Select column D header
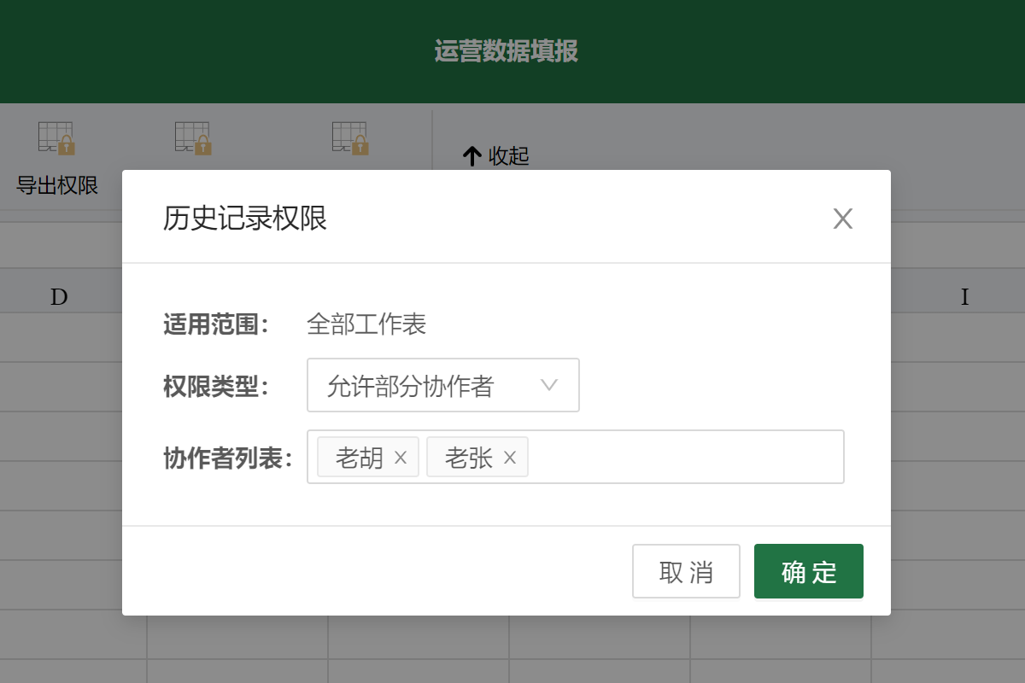Viewport: 1025px width, 683px height. [59, 297]
